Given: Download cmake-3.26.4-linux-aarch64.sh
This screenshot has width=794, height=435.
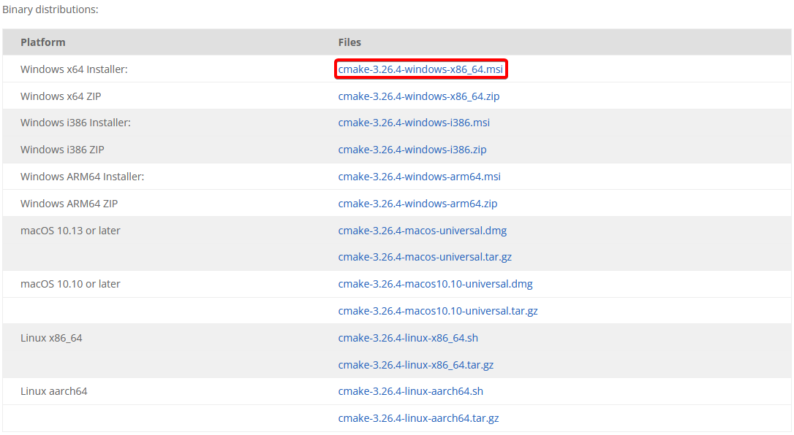Looking at the screenshot, I should [411, 391].
